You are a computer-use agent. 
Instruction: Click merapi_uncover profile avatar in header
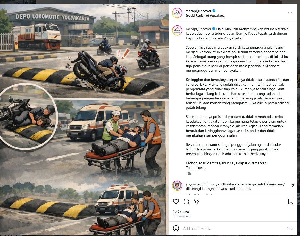[x=177, y=13]
